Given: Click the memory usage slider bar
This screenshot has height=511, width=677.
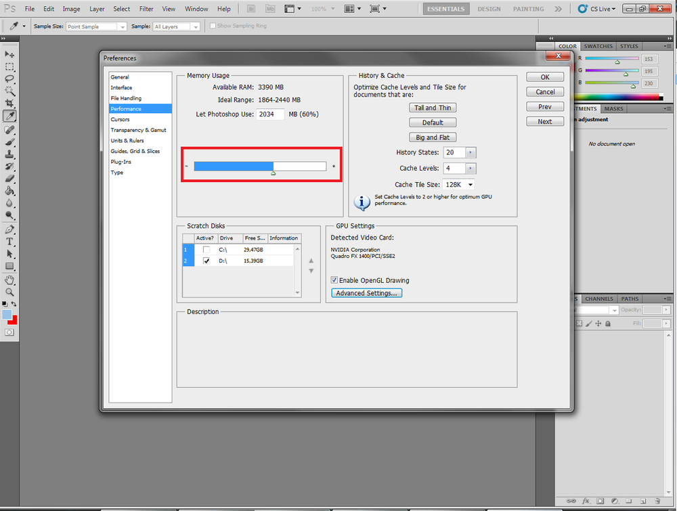Looking at the screenshot, I should coord(260,166).
